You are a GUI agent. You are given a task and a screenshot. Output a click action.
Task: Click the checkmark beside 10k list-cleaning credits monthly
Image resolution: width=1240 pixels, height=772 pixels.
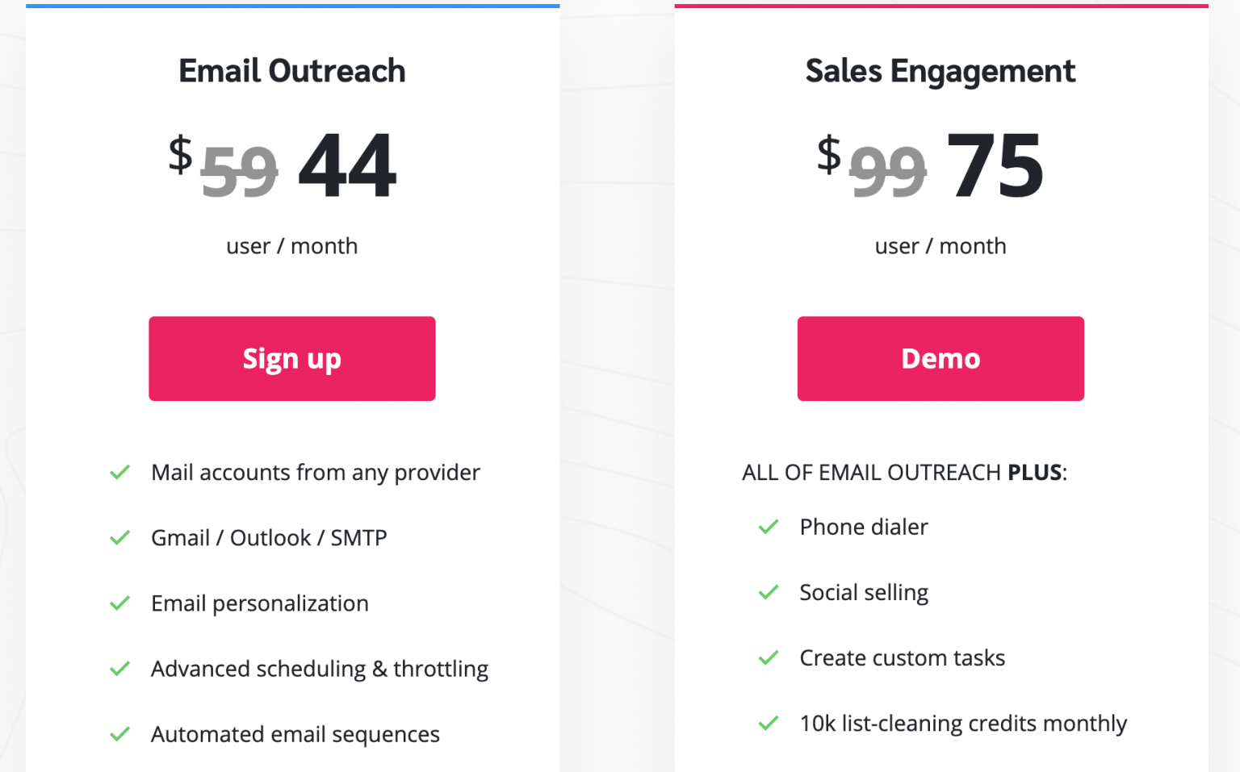click(768, 724)
